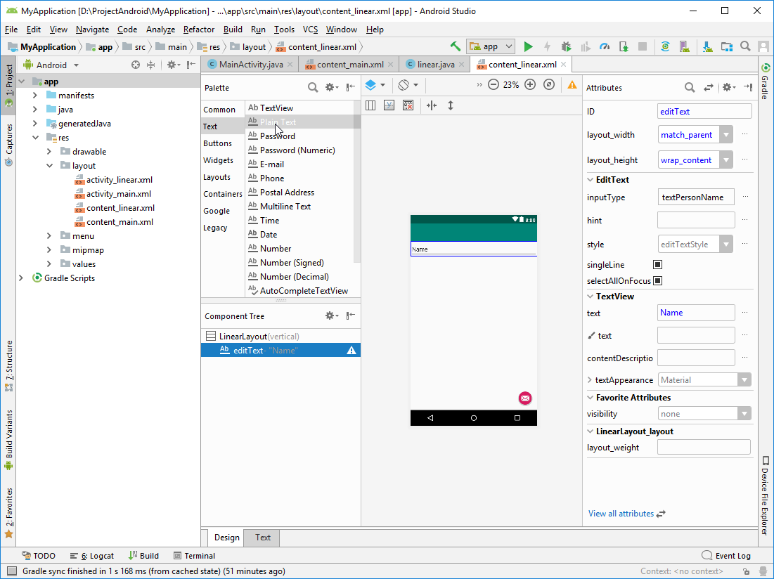
Task: Open the Android project view dropdown
Action: (51, 65)
